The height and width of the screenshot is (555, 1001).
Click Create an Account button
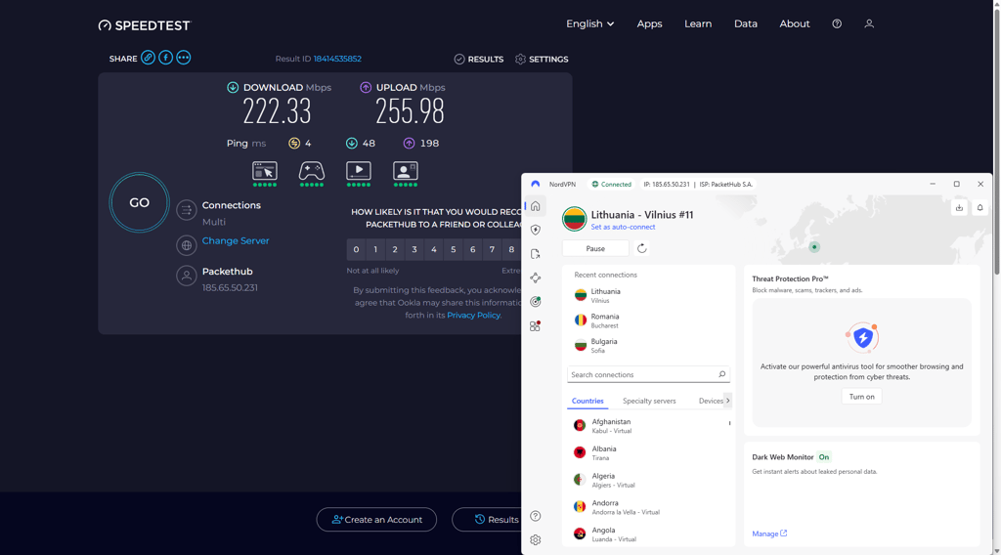376,519
